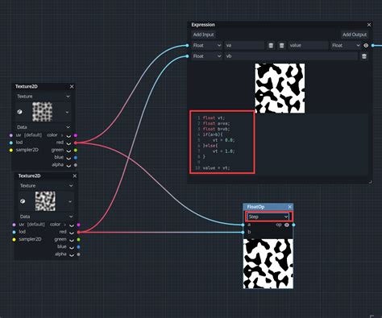
Task: Click the va input port on Expression
Action: coord(187,46)
